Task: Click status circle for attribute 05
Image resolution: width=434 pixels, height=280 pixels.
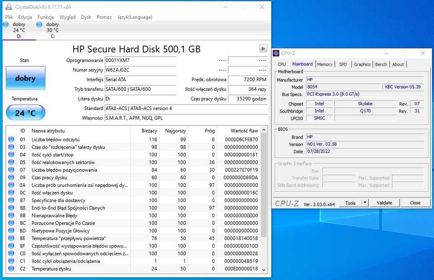Action: (x=11, y=162)
